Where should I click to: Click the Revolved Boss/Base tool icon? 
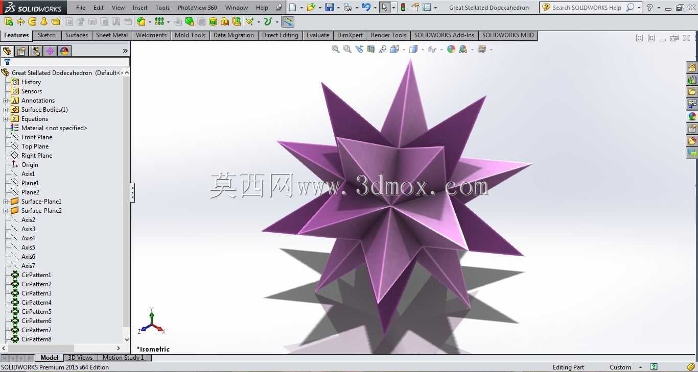pyautogui.click(x=20, y=21)
